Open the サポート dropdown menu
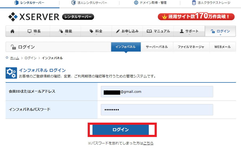 (189, 31)
